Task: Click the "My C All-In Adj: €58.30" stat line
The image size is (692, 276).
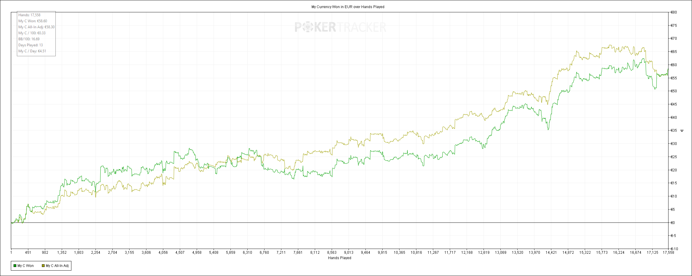Action: pyautogui.click(x=36, y=27)
